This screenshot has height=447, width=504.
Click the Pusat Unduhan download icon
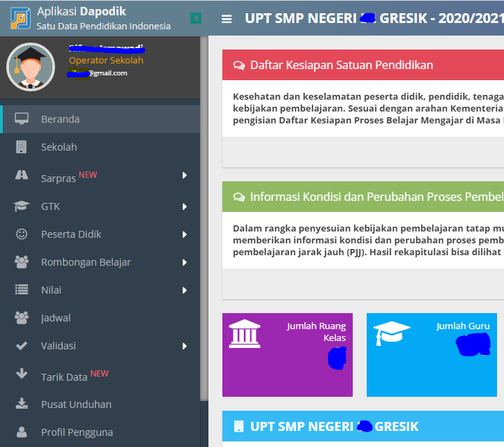(x=22, y=404)
